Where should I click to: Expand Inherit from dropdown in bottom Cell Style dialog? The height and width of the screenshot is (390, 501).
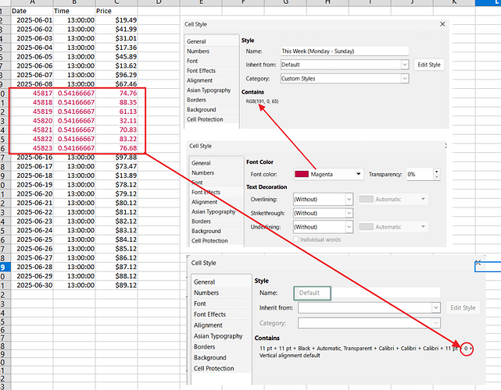coord(436,308)
